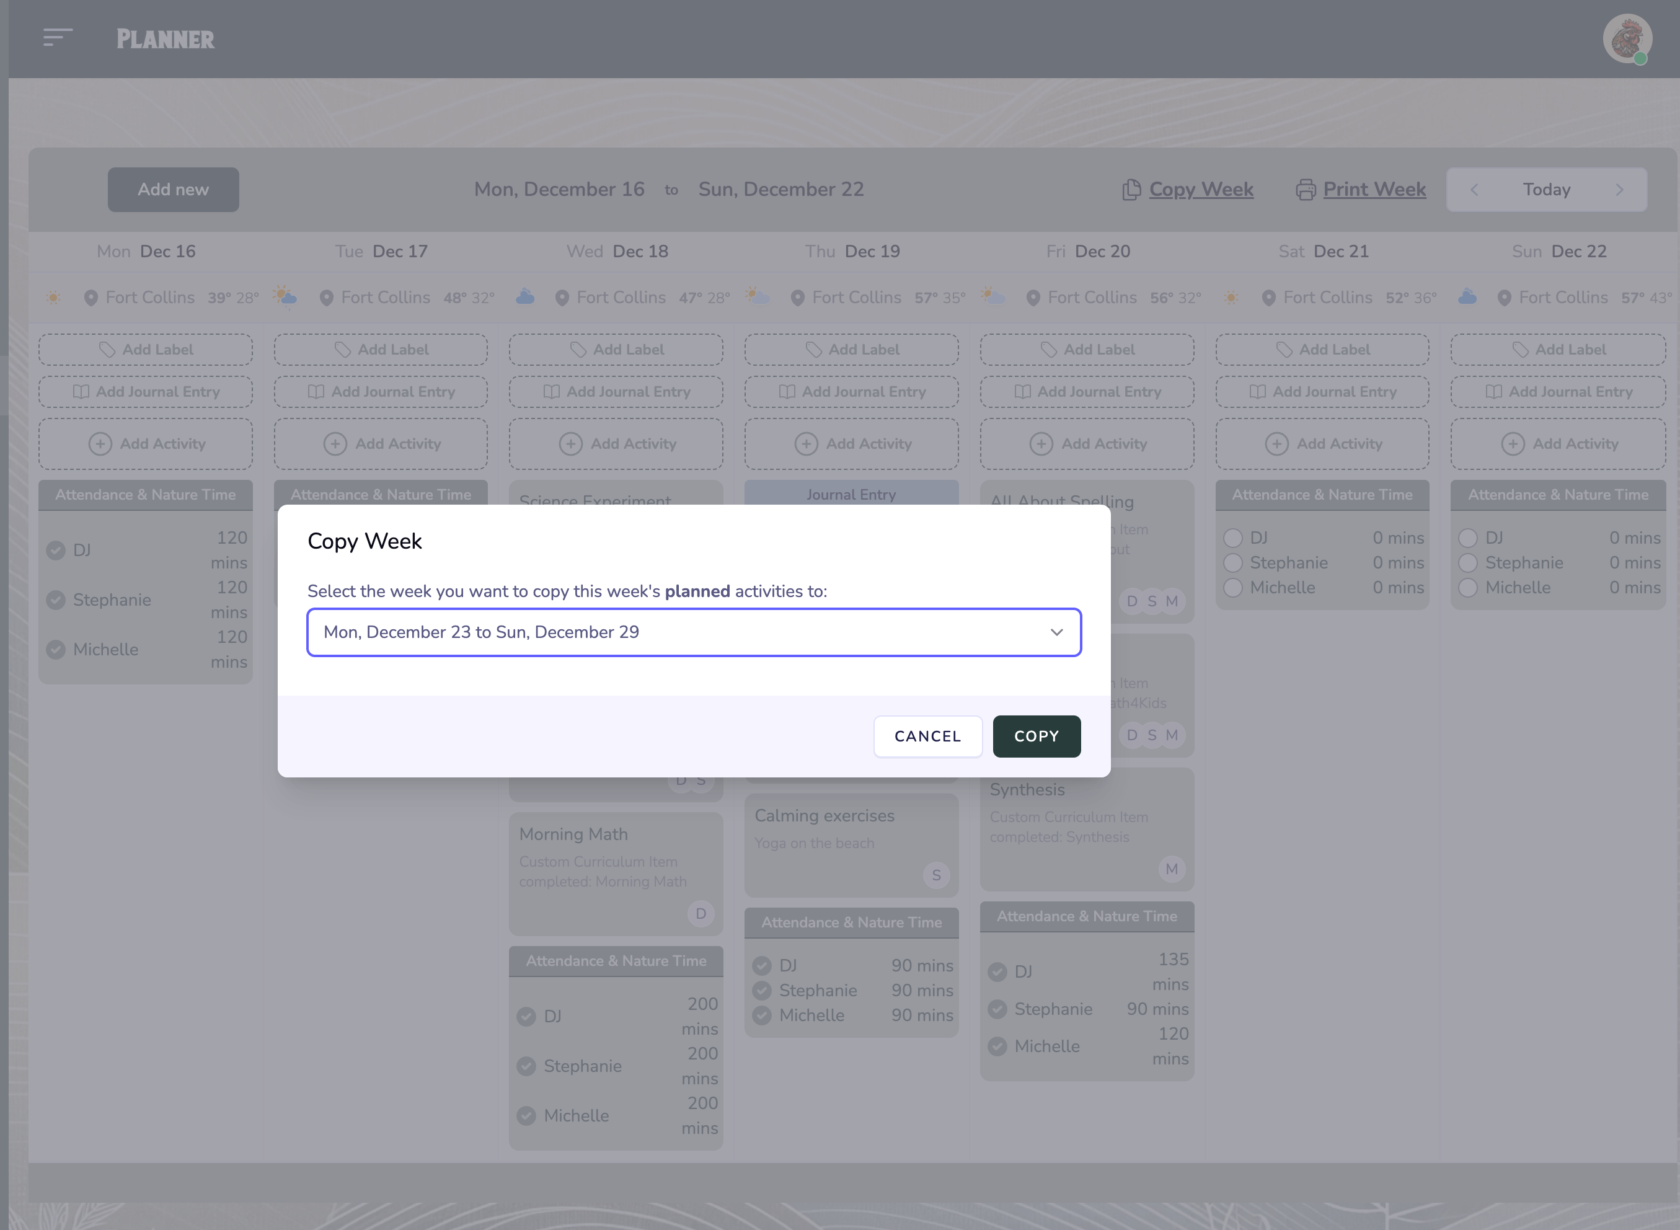This screenshot has height=1230, width=1680.
Task: Click the sunny weather icon for Saturday
Action: click(x=1231, y=298)
